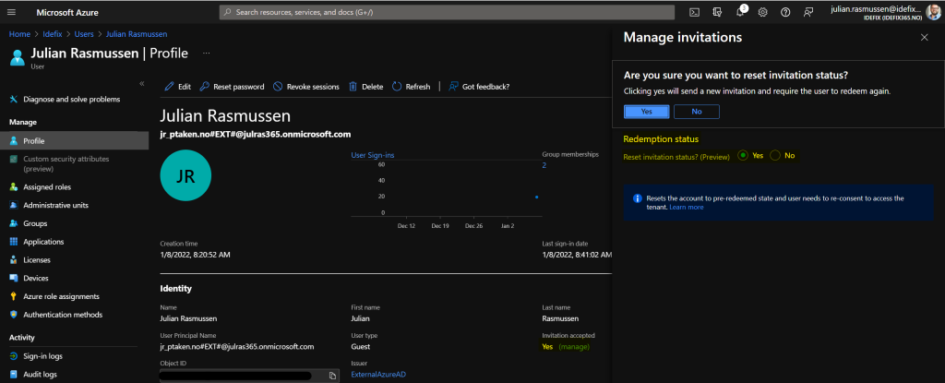Image resolution: width=945 pixels, height=383 pixels.
Task: Open the Azure portal hamburger menu
Action: [11, 12]
